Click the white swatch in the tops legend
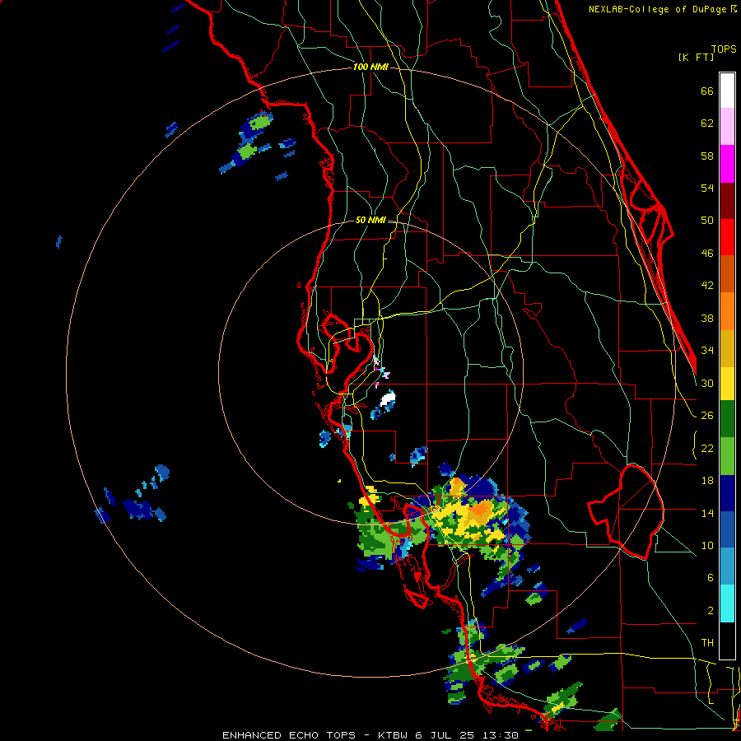 [727, 91]
